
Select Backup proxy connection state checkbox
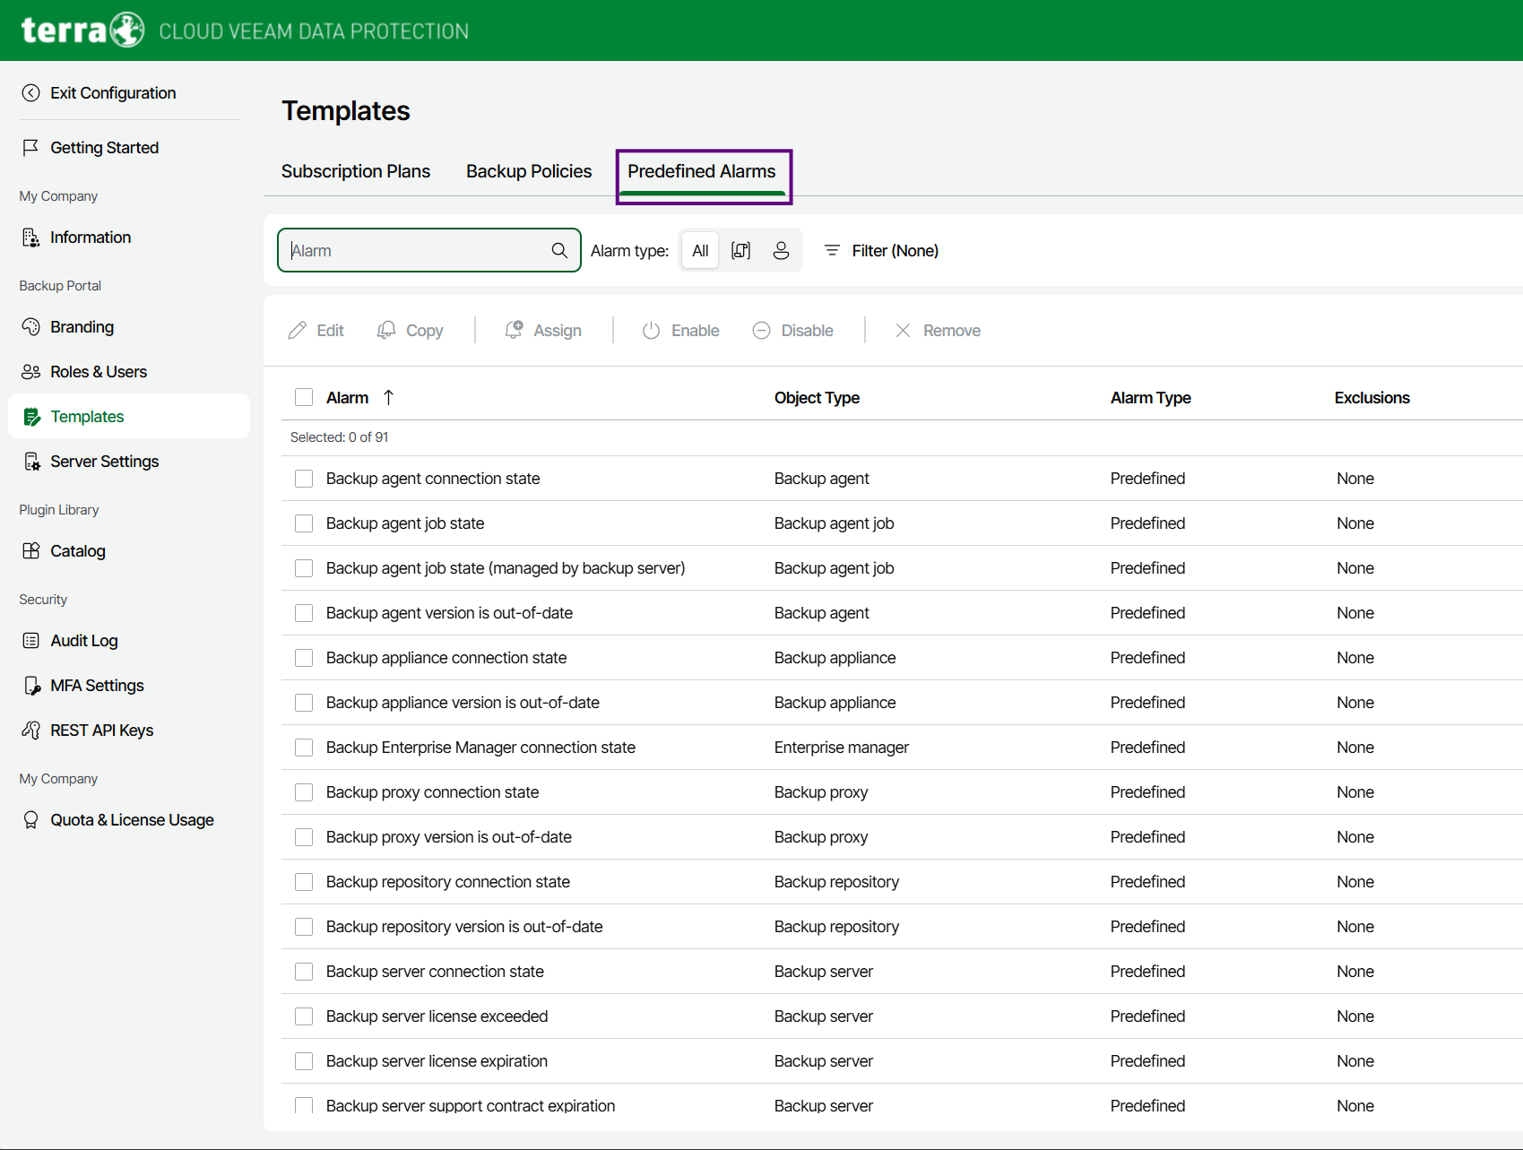tap(304, 792)
